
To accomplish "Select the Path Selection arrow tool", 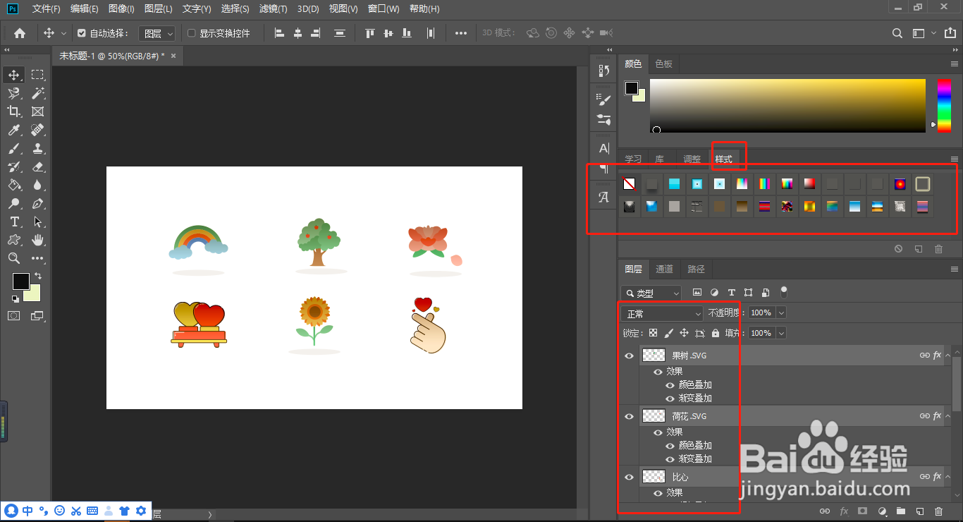I will click(37, 222).
